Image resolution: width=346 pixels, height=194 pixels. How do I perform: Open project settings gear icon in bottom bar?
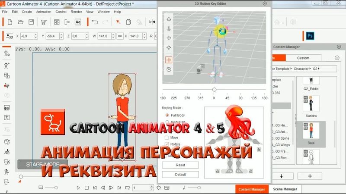[x=159, y=188]
